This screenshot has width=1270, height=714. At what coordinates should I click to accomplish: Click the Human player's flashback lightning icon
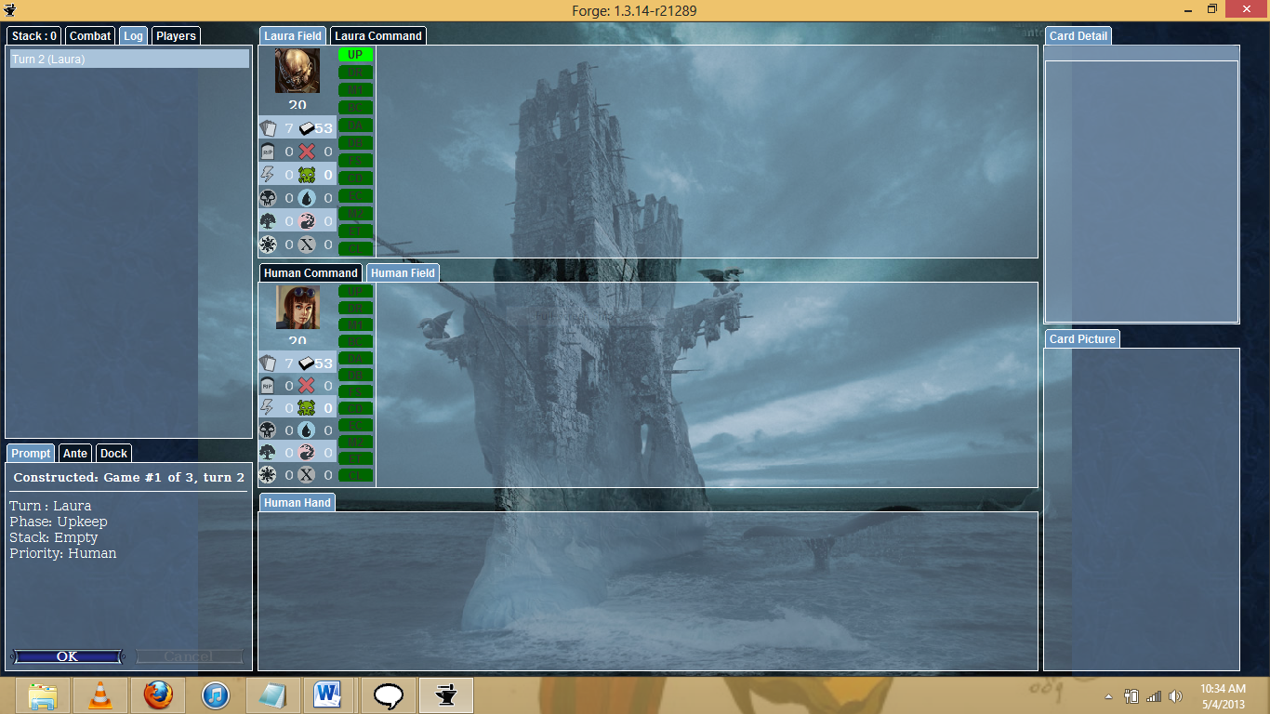(268, 408)
